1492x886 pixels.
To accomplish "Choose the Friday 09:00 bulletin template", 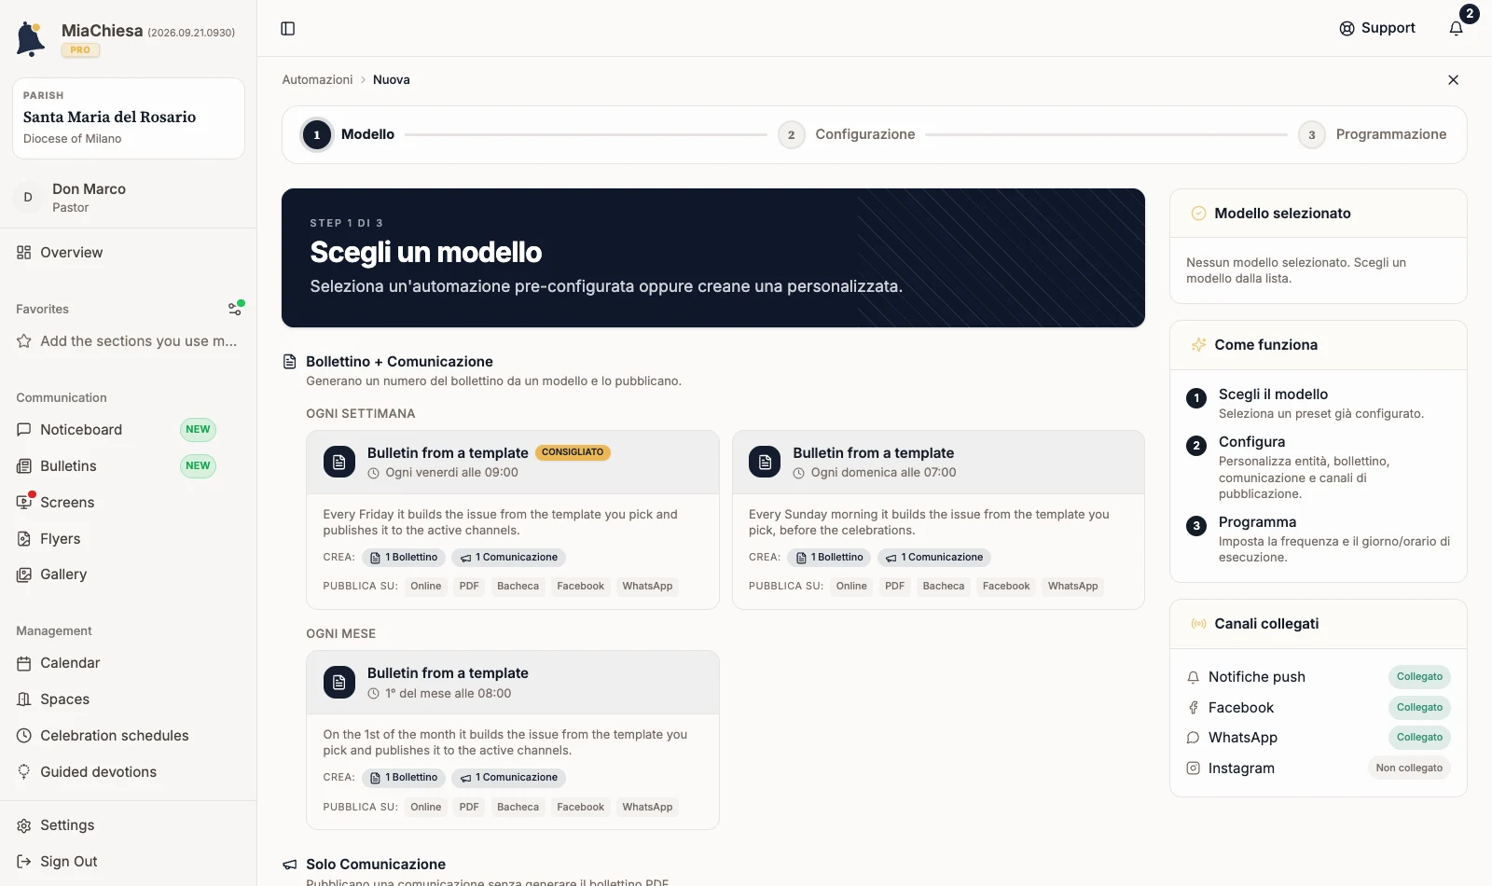I will (x=513, y=520).
